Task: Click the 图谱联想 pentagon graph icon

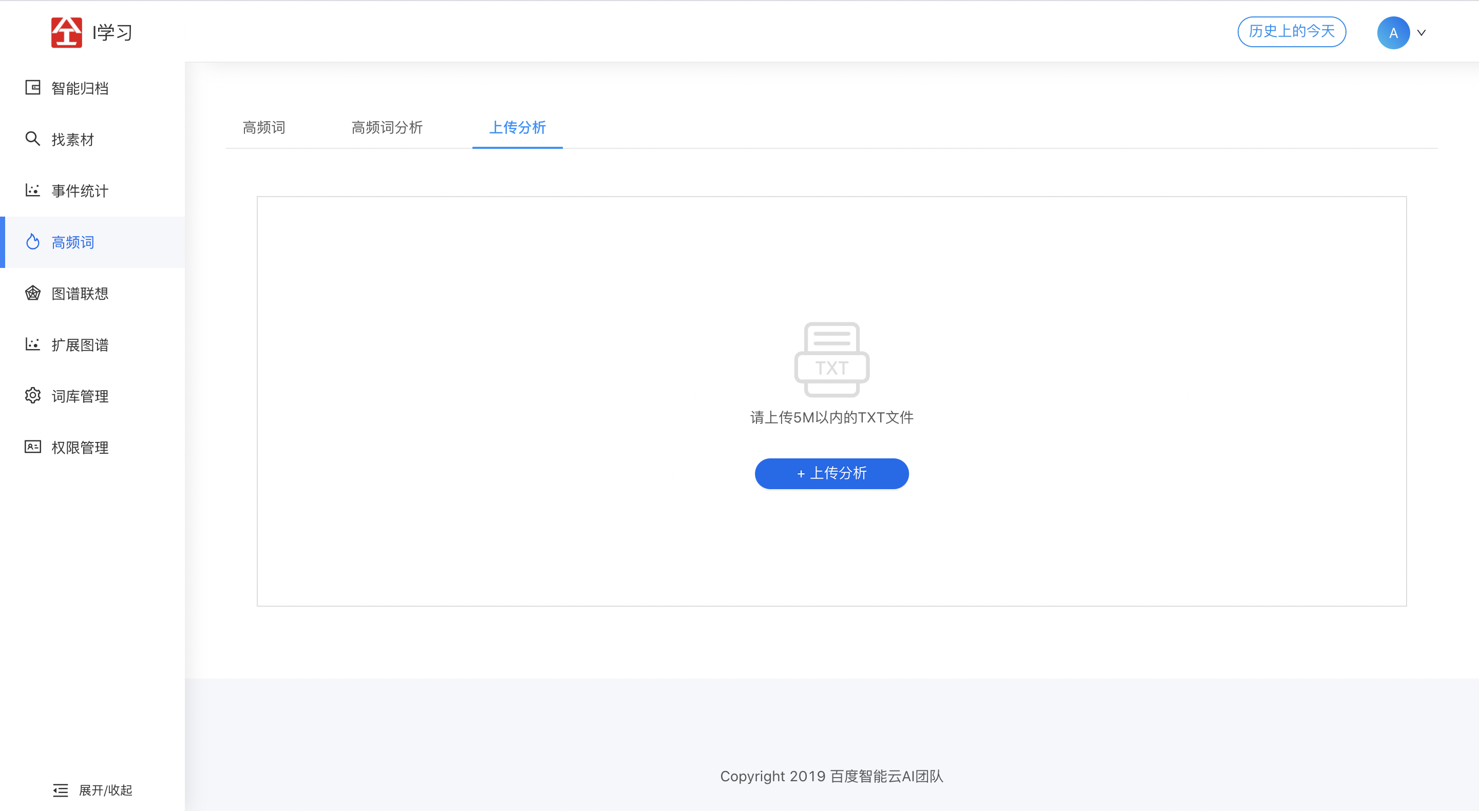Action: [33, 293]
